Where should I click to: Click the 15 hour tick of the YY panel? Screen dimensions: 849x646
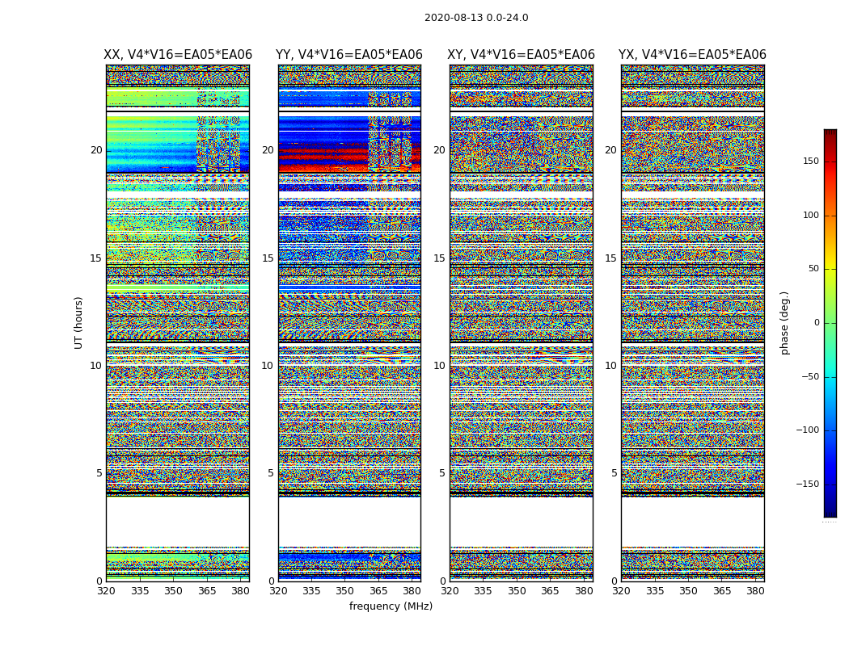268,258
